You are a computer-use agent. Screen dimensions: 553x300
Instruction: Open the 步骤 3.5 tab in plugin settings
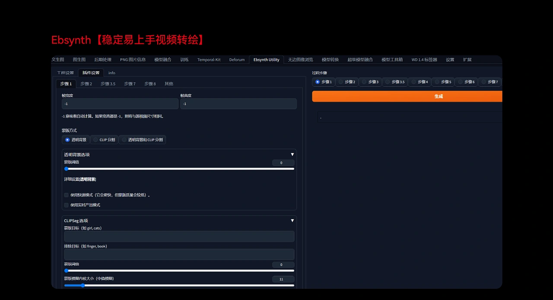pos(108,84)
